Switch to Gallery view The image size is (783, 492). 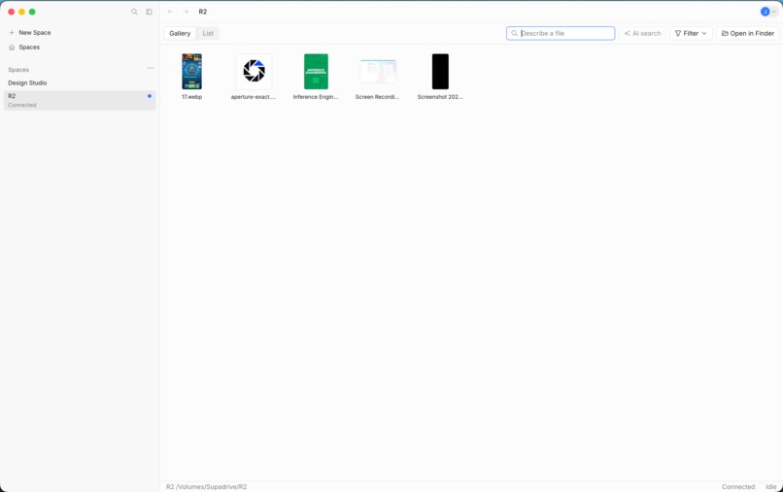click(180, 33)
